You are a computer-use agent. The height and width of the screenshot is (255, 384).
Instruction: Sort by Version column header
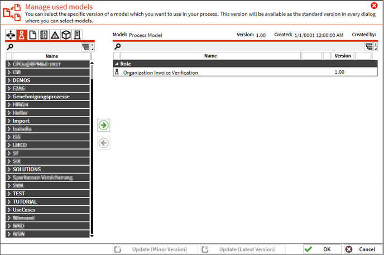coord(343,56)
